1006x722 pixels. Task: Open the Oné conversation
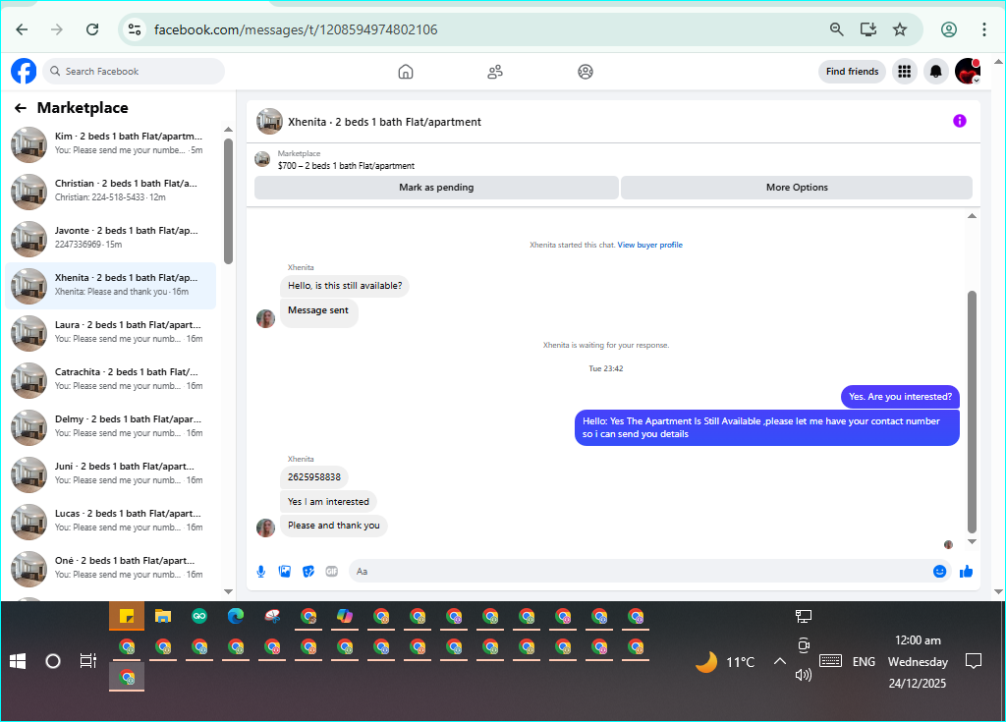[110, 568]
